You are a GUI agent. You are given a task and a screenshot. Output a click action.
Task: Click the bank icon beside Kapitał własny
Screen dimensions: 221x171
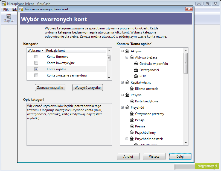127,82
